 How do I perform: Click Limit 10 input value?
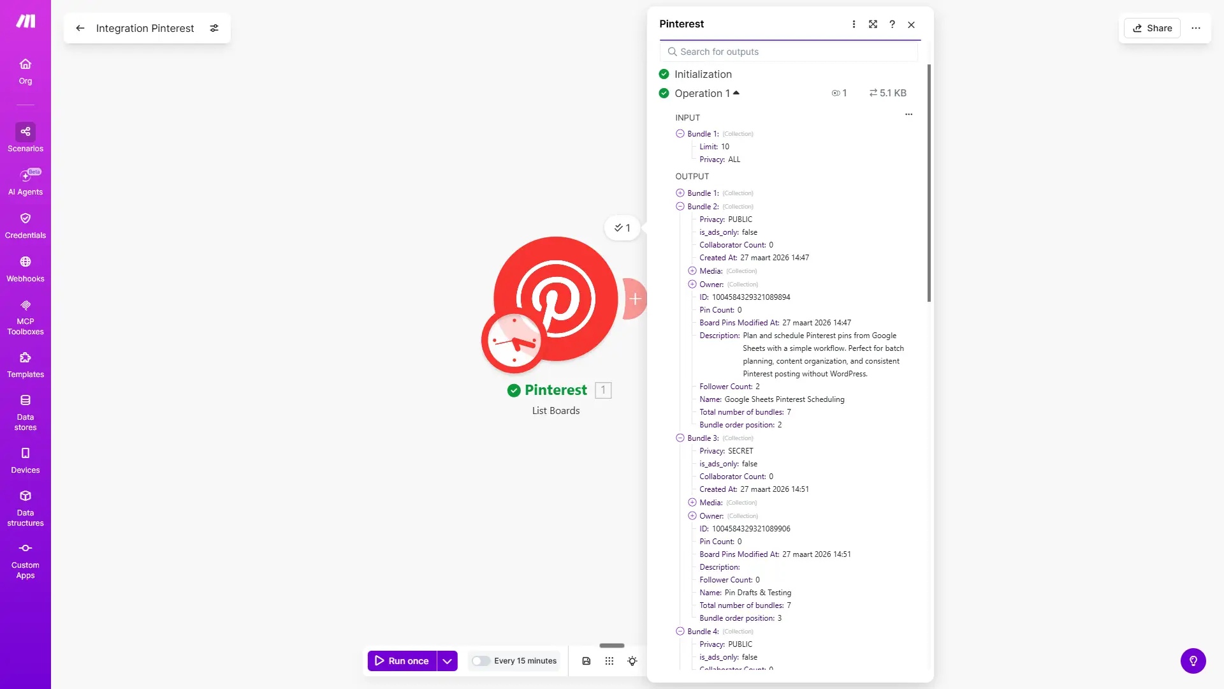[x=725, y=147]
